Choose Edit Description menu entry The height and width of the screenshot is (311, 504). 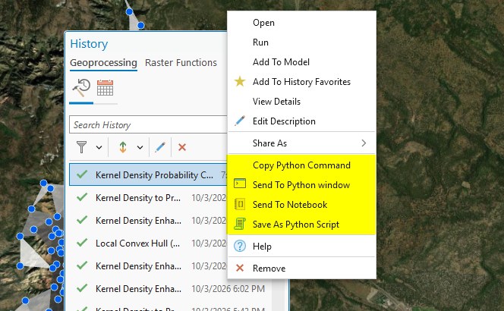coord(301,121)
